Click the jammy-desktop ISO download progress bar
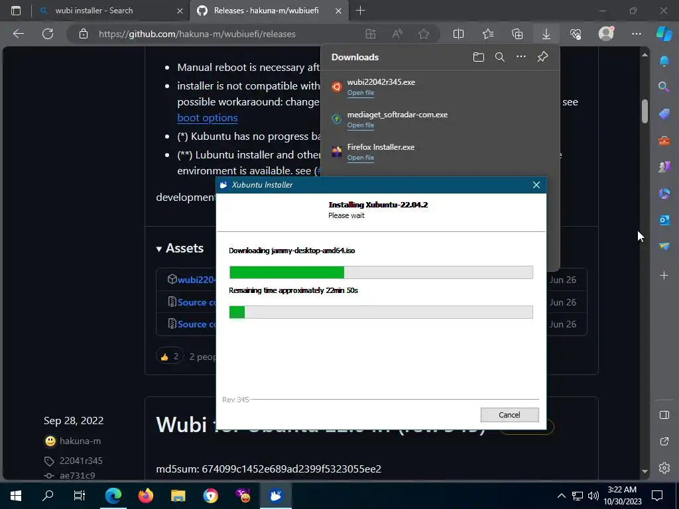This screenshot has height=509, width=679. 381,272
